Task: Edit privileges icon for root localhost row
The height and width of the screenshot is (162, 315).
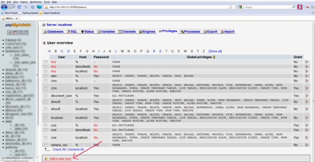Action: (x=306, y=137)
